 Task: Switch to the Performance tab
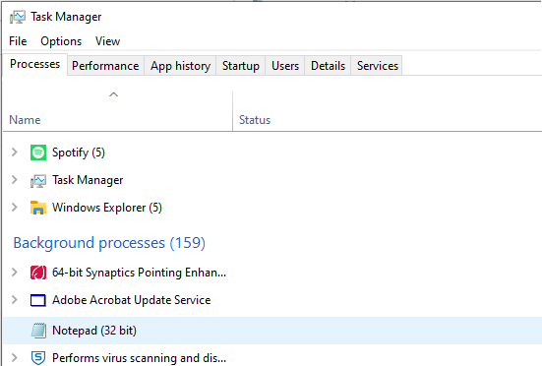(105, 66)
